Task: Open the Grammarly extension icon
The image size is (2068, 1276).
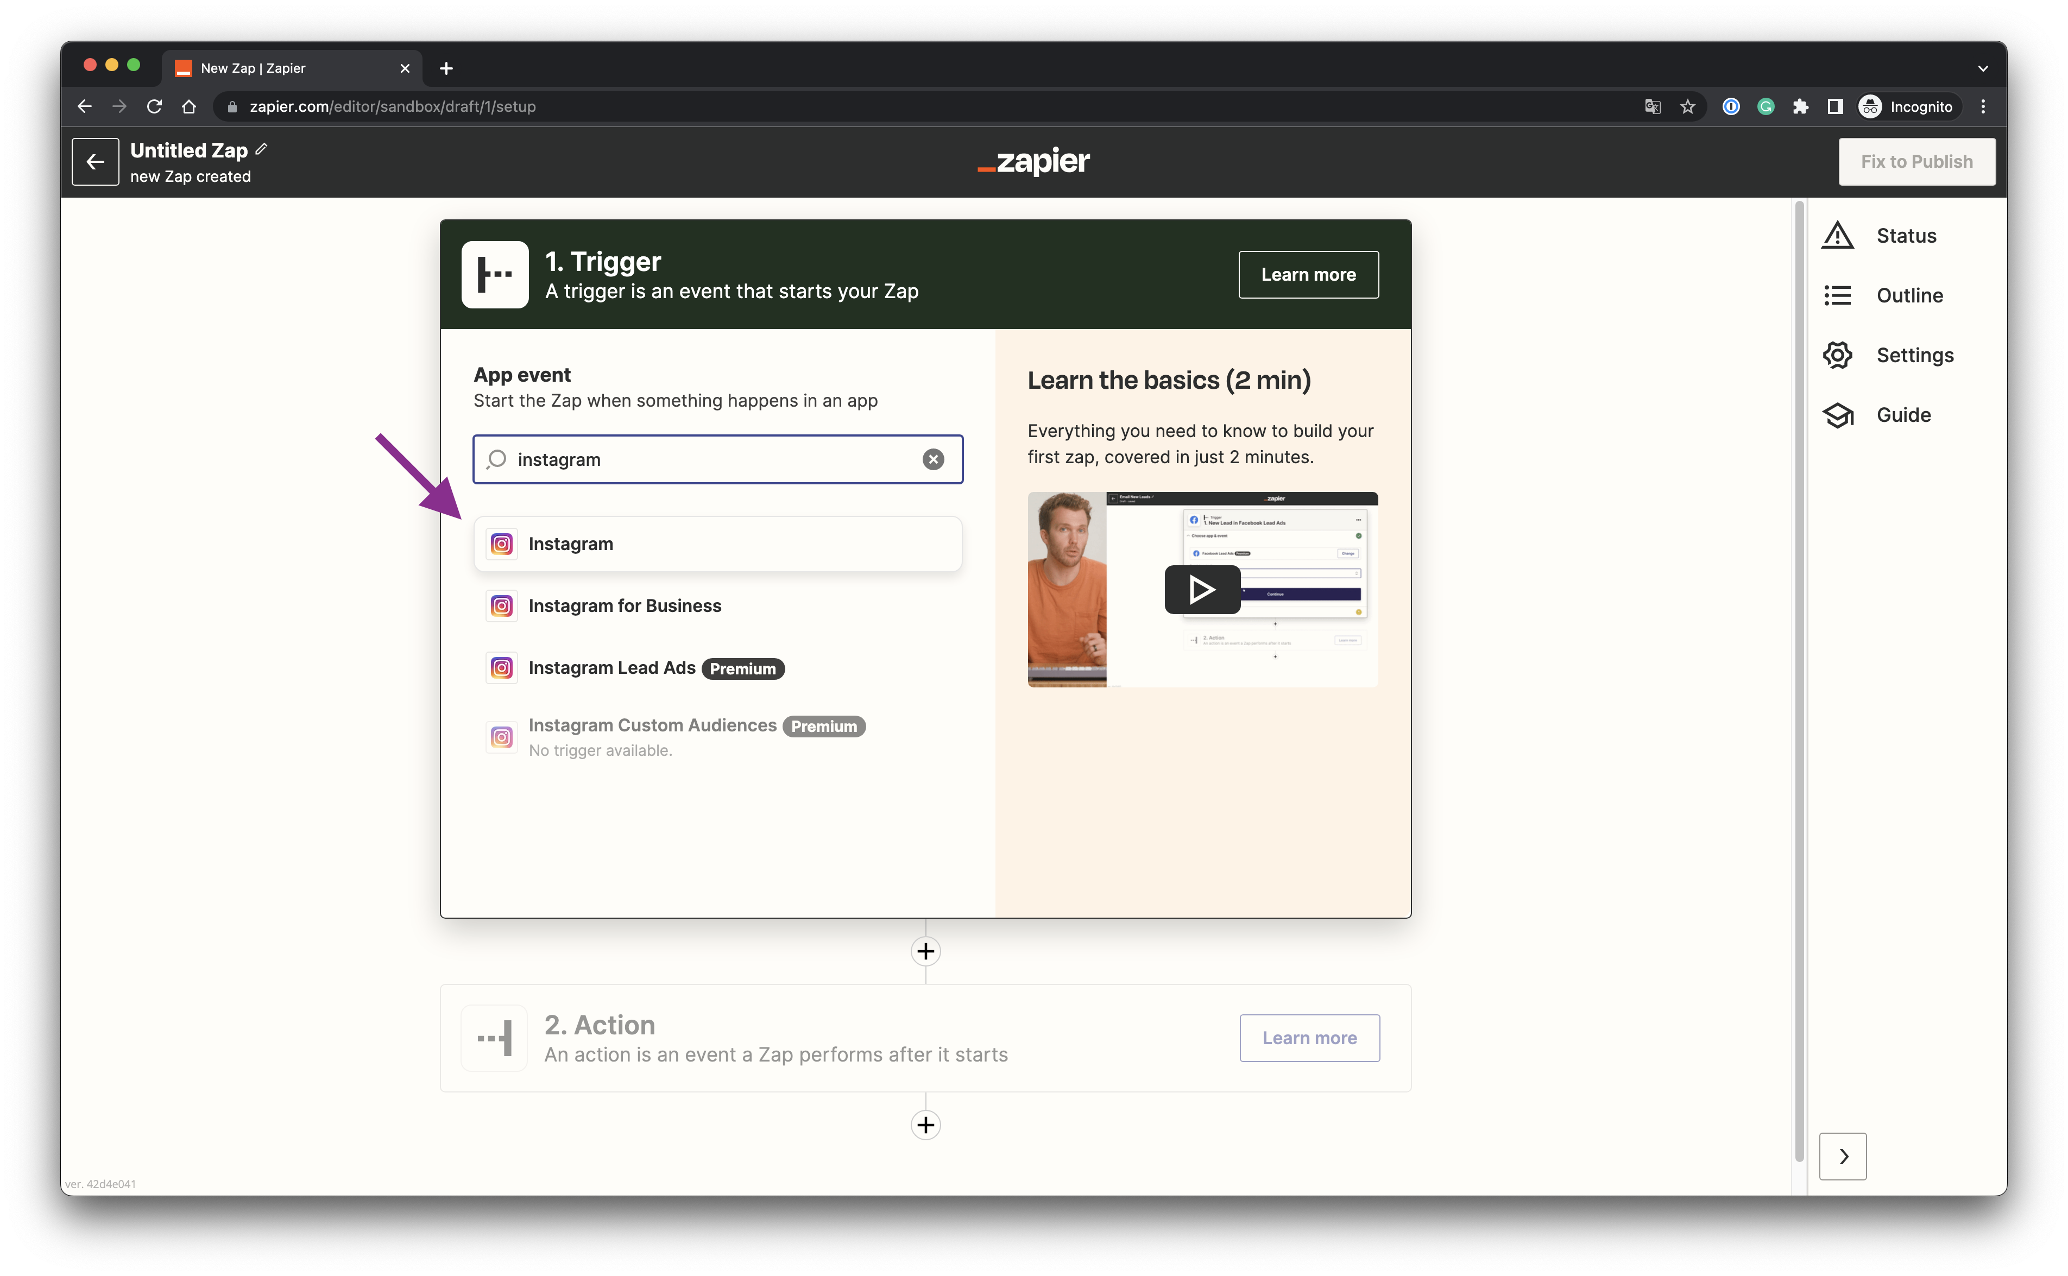Action: coord(1766,106)
